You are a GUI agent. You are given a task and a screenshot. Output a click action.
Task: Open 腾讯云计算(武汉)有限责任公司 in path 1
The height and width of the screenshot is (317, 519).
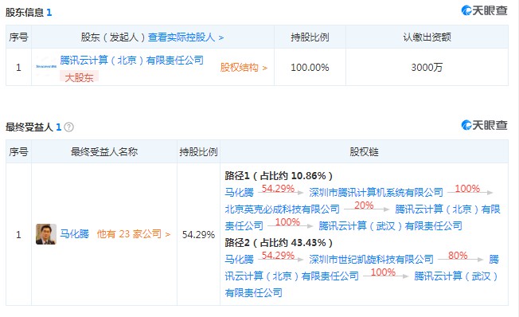[390, 226]
